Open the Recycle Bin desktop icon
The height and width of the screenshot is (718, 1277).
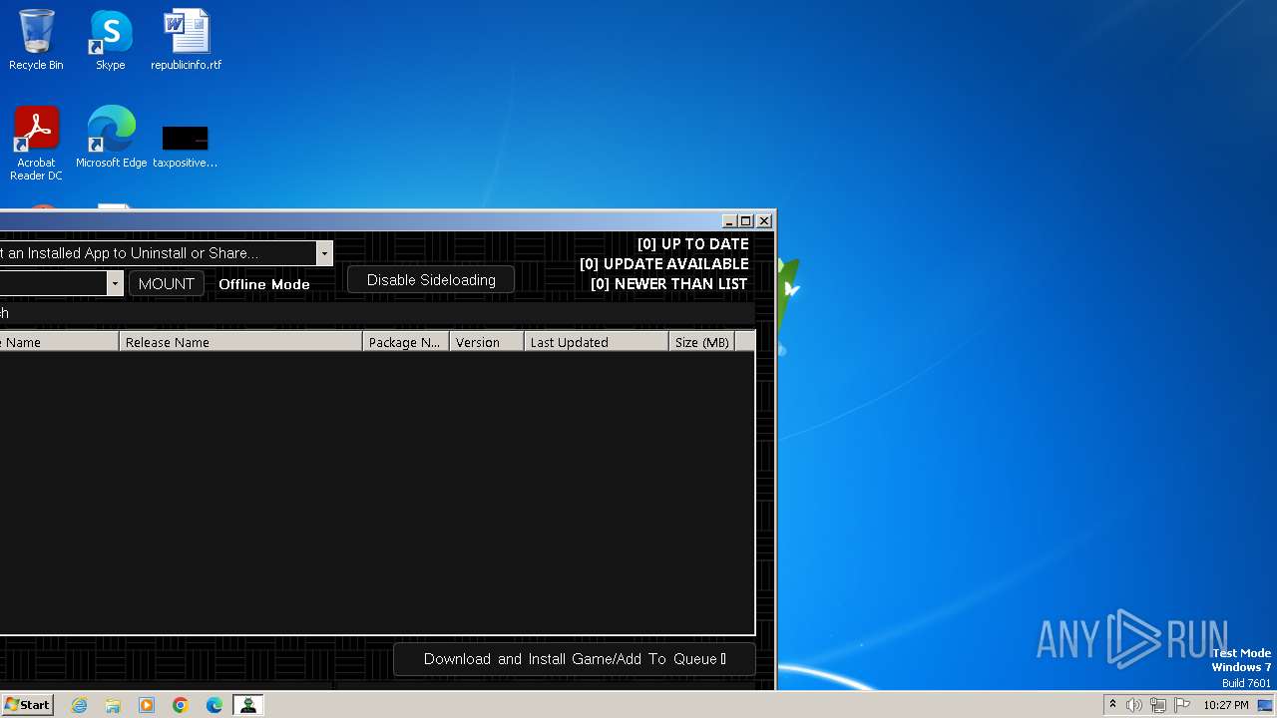tap(36, 40)
